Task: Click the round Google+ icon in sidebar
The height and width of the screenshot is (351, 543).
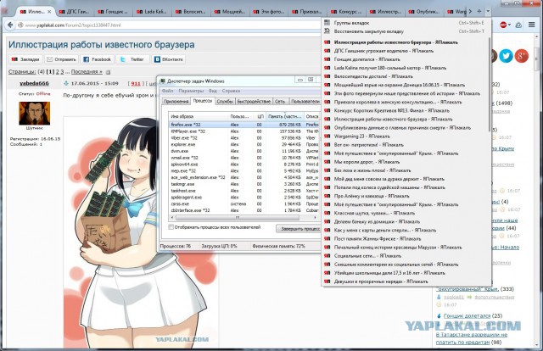Action: (522, 56)
